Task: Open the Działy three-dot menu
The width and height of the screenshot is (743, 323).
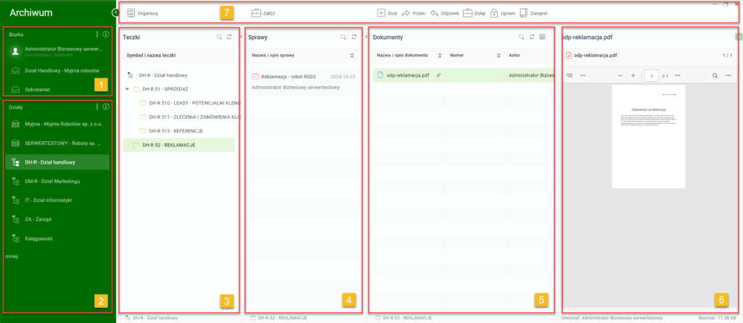Action: click(98, 107)
